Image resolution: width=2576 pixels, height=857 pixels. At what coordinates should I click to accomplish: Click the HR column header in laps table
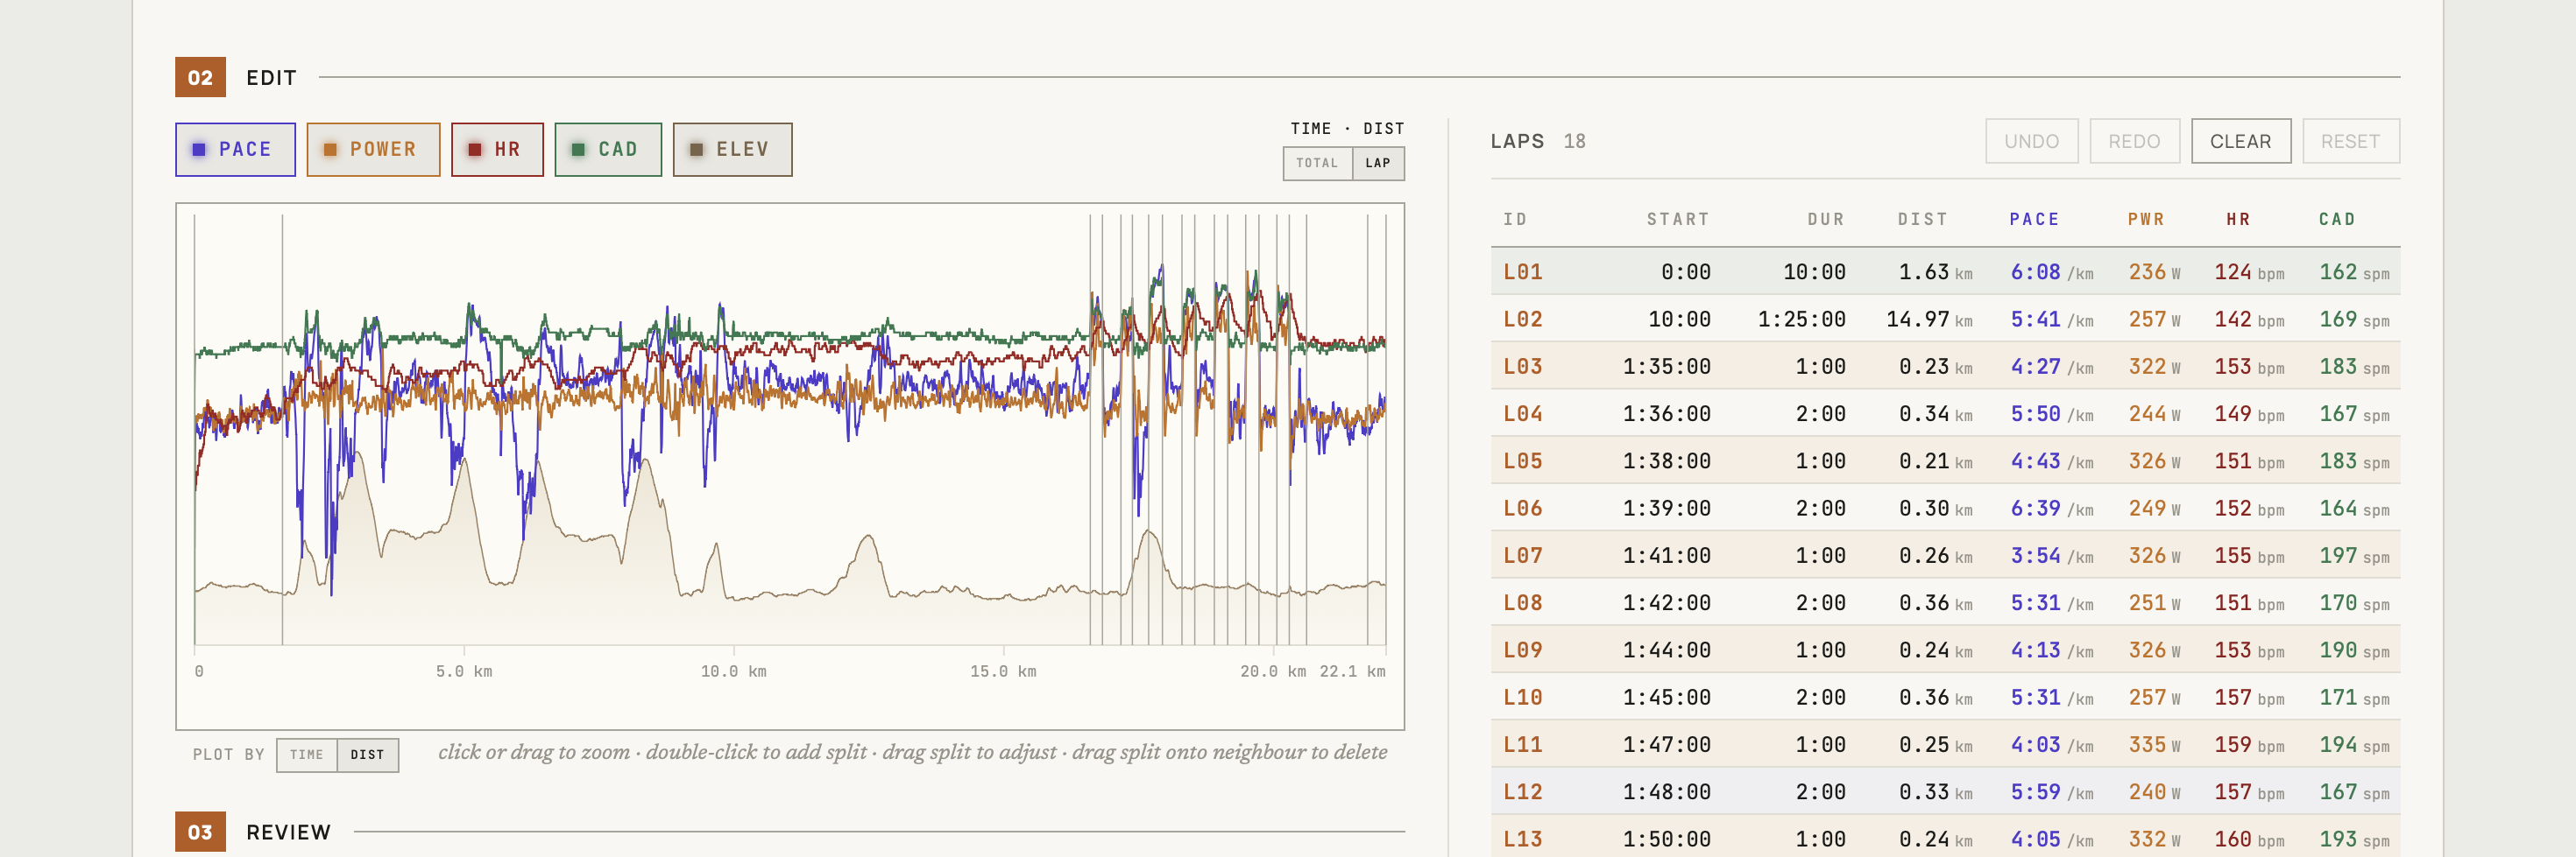pos(2238,220)
